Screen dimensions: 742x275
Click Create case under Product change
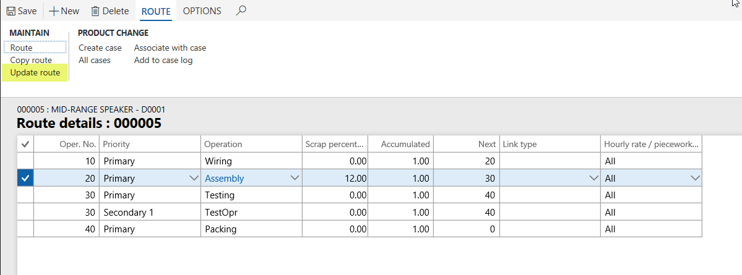tap(100, 48)
